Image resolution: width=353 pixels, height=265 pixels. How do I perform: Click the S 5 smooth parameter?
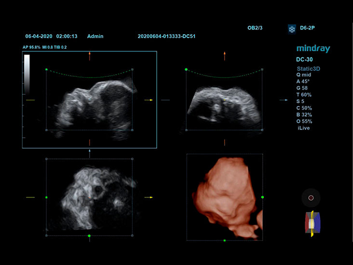[300, 101]
